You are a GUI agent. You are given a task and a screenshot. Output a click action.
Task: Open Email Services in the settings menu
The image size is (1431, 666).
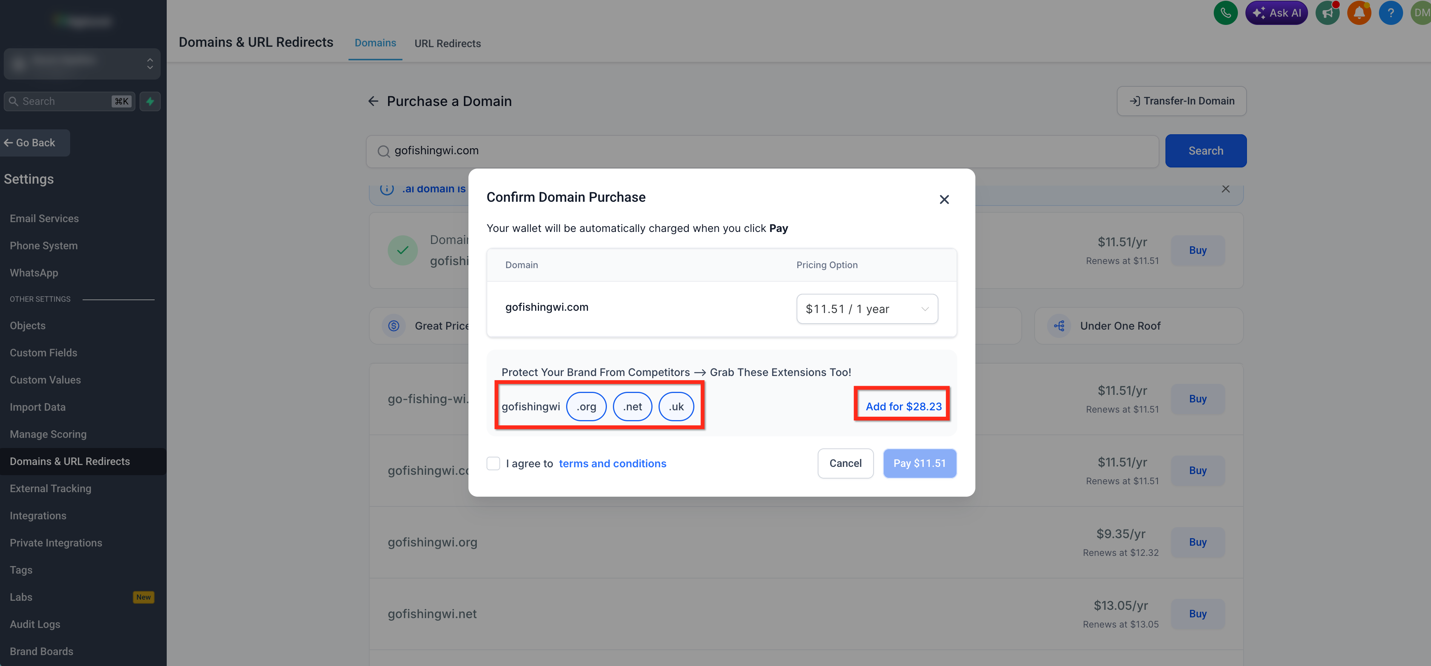click(45, 218)
